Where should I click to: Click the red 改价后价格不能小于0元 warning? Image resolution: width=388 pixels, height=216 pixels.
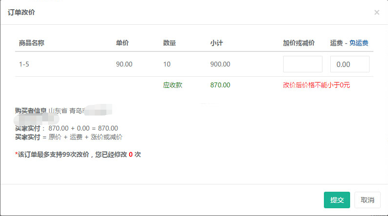coord(317,85)
